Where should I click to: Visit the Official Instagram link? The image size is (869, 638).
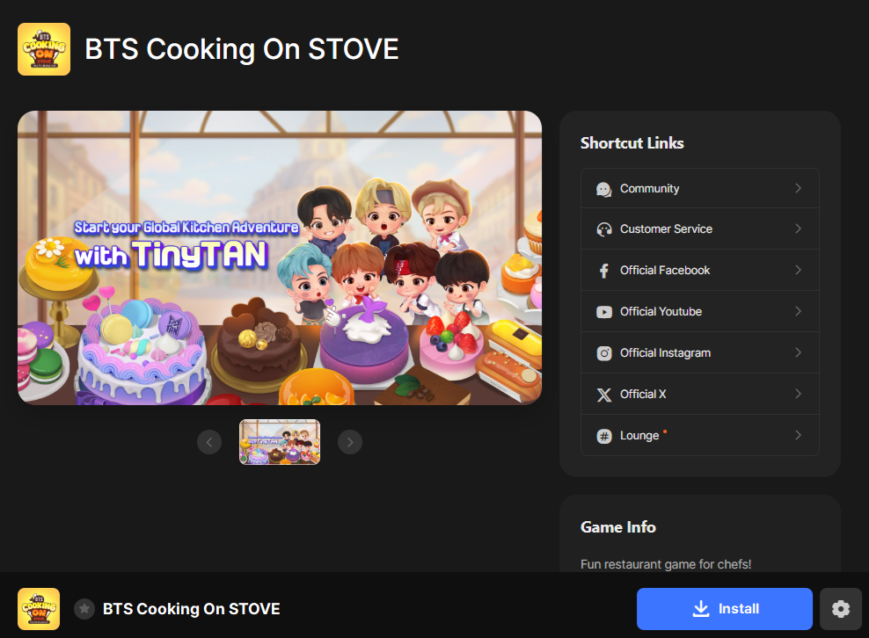click(700, 352)
